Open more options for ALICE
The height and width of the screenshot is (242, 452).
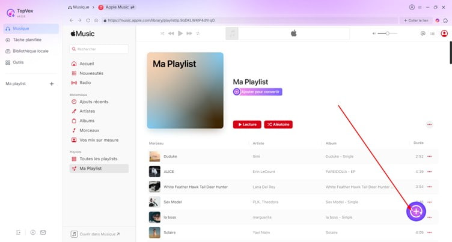(430, 172)
